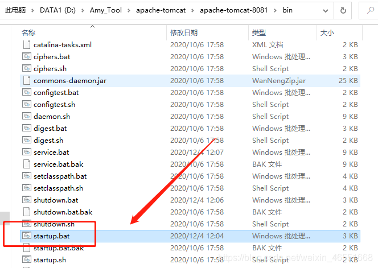The width and height of the screenshot is (378, 268).
Task: Click the search magnifier icon
Action: point(370,10)
